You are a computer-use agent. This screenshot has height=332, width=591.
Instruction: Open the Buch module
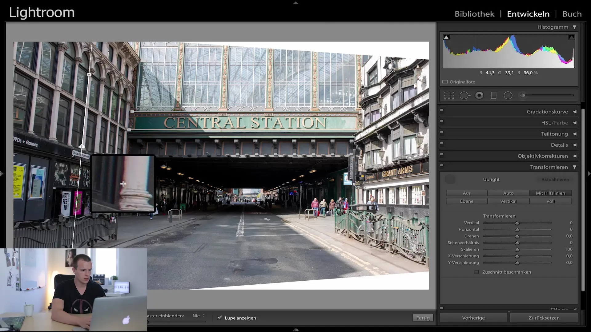point(572,14)
